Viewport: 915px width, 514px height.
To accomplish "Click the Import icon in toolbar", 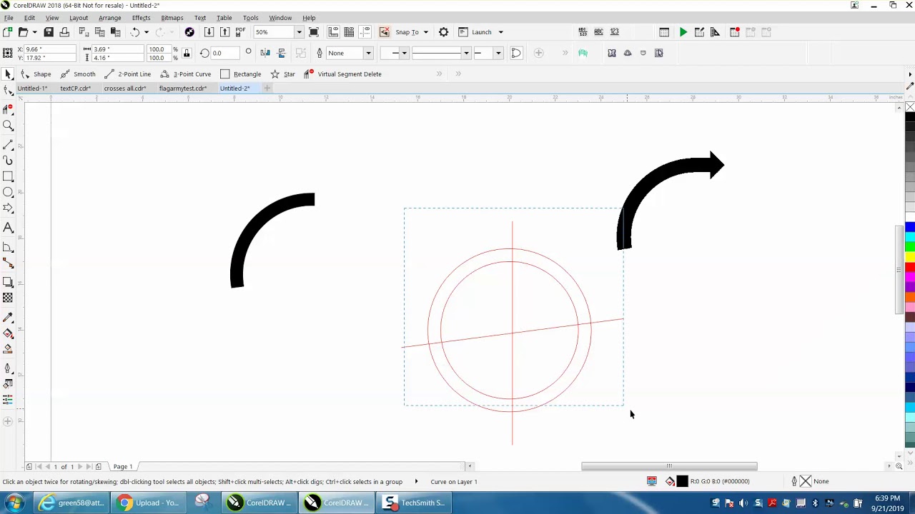I will tap(209, 32).
